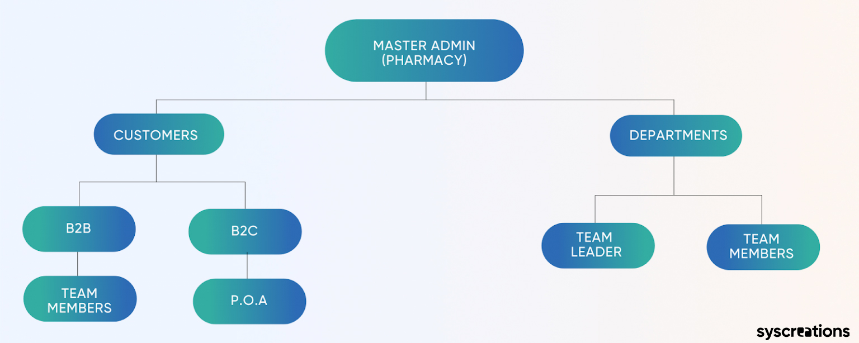Screen dimensions: 859x343
Task: Select the Master Admin (Pharmacy) node
Action: click(x=424, y=51)
